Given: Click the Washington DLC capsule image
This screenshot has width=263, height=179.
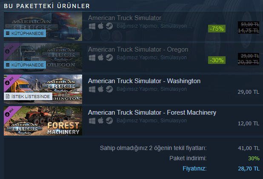Looking at the screenshot, I should point(43,89).
